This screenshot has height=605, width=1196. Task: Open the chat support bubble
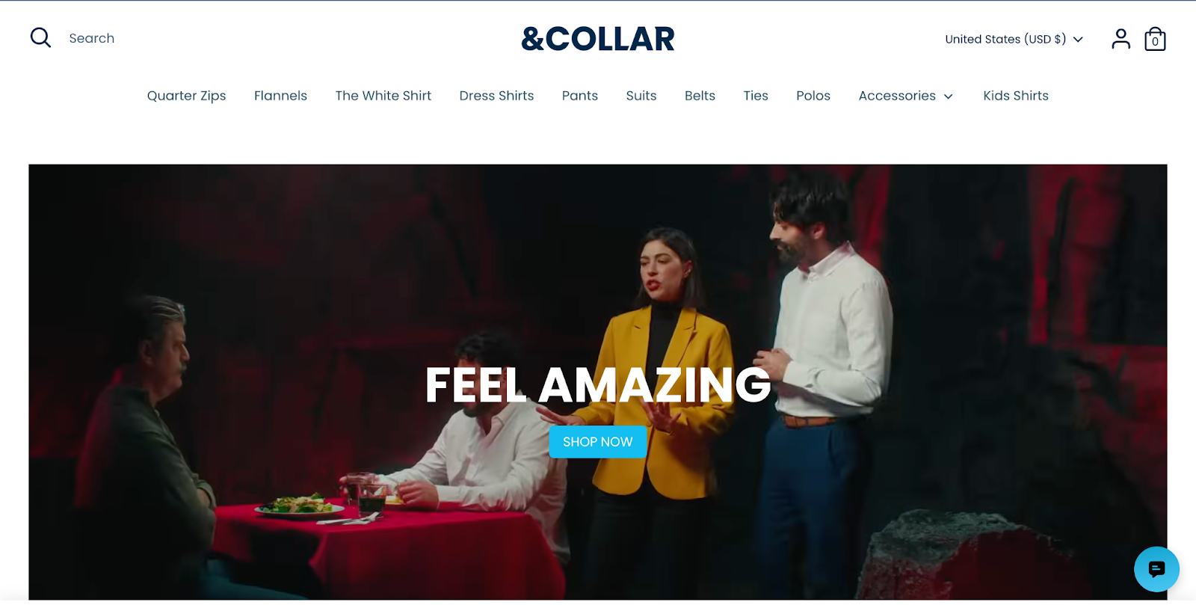coord(1156,569)
